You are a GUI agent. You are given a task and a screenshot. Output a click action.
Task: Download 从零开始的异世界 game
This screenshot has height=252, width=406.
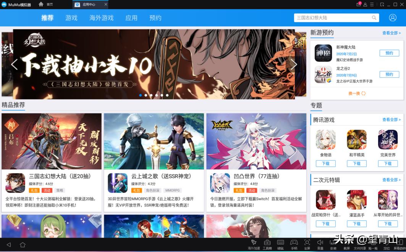pos(388,223)
